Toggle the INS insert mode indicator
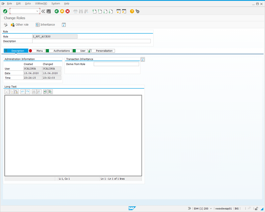265x212 pixels. coord(237,208)
